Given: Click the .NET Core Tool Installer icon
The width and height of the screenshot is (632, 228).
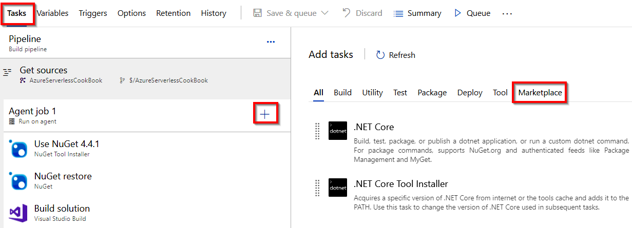Looking at the screenshot, I should [338, 188].
